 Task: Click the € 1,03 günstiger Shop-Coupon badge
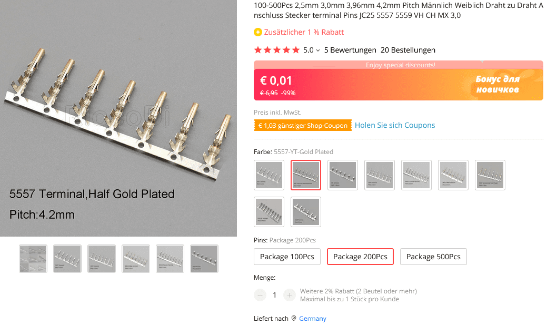[302, 125]
